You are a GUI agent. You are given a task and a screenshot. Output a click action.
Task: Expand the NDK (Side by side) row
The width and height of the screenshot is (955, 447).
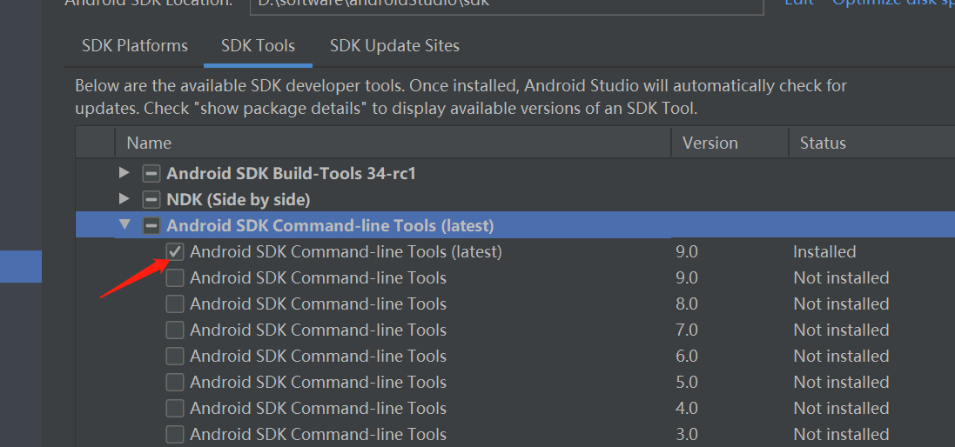(x=124, y=199)
